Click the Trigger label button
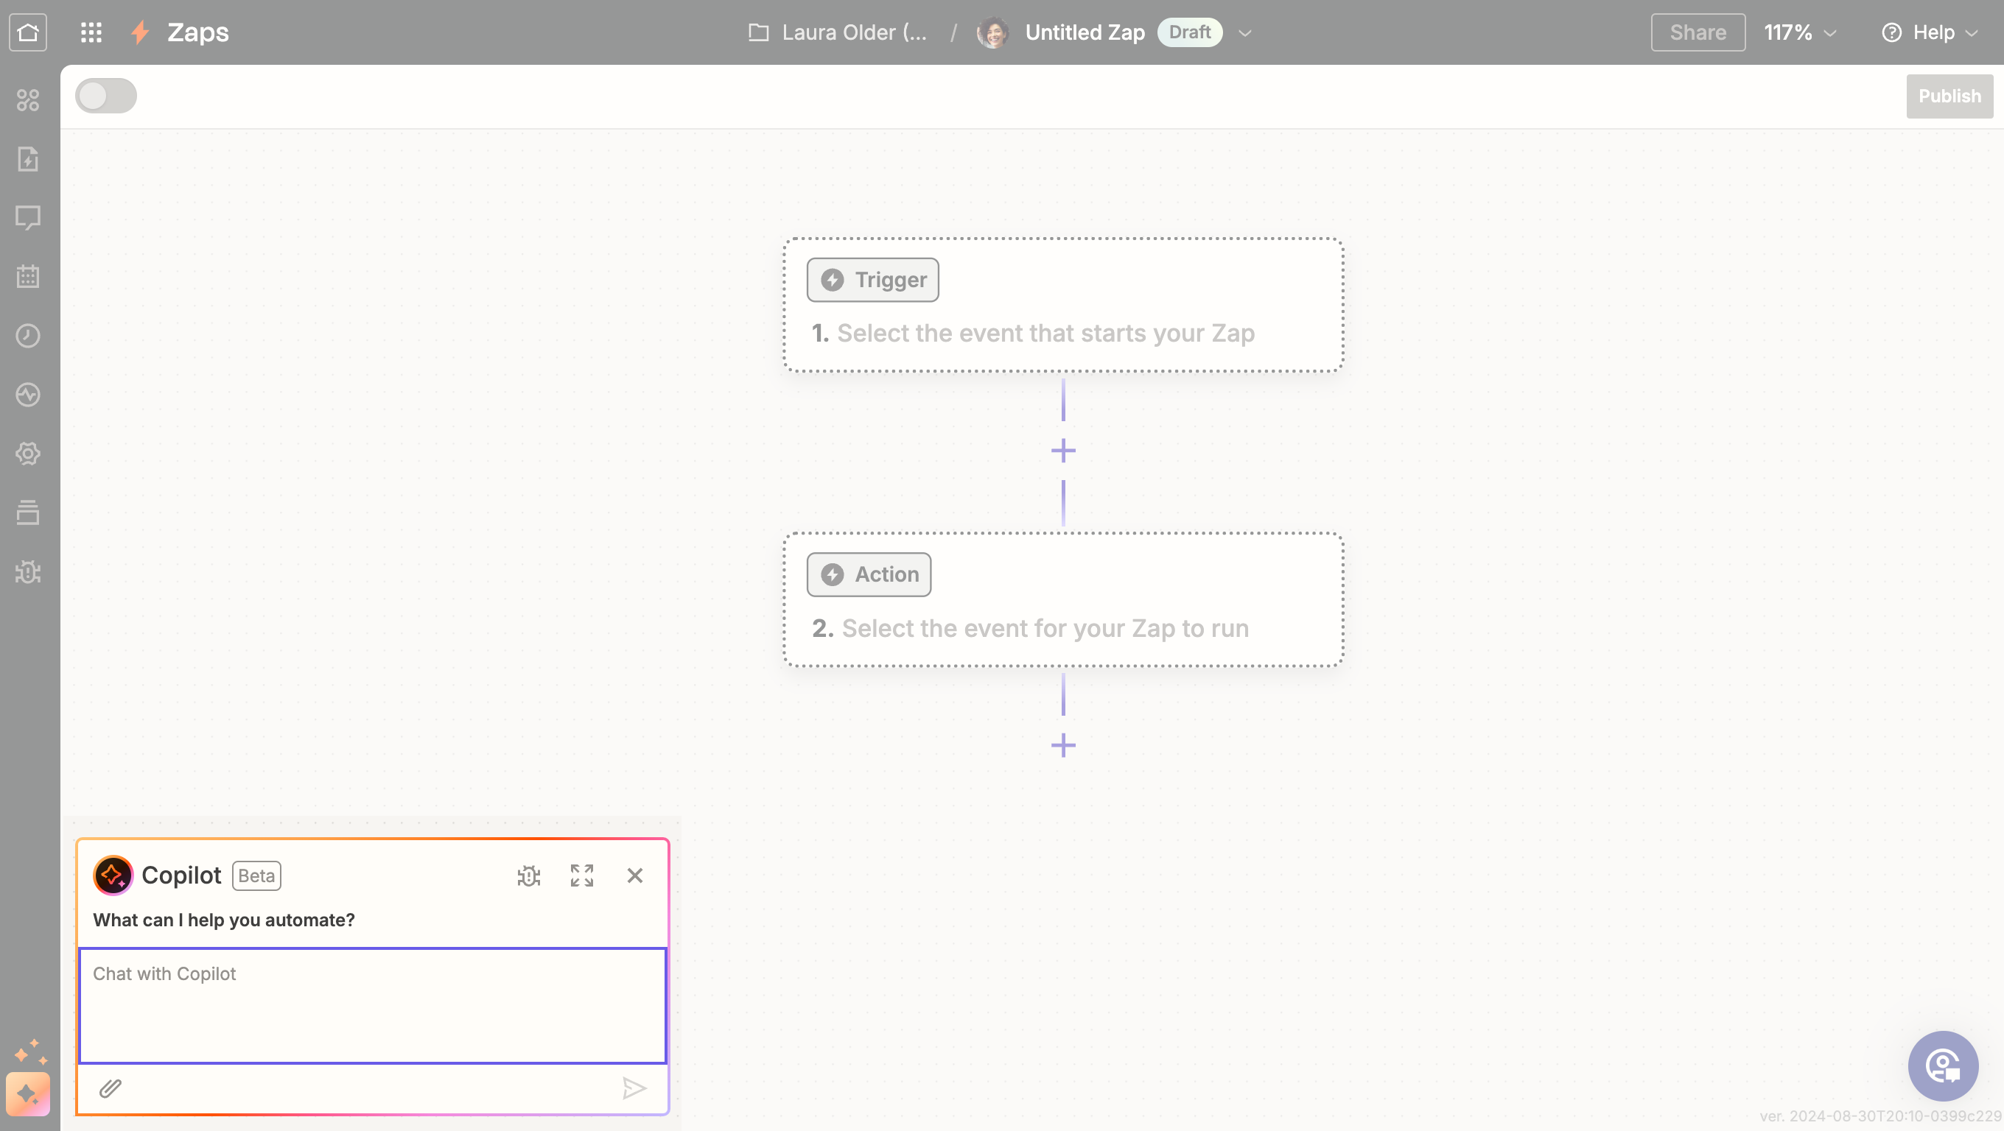 [873, 280]
